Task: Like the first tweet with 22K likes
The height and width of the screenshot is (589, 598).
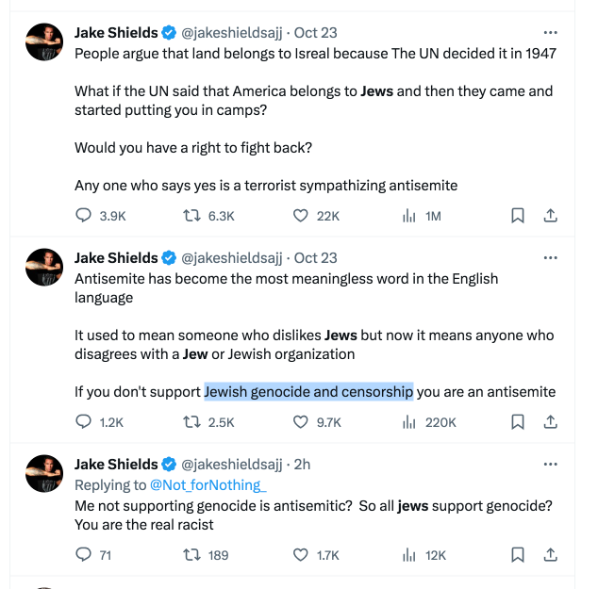Action: point(301,216)
